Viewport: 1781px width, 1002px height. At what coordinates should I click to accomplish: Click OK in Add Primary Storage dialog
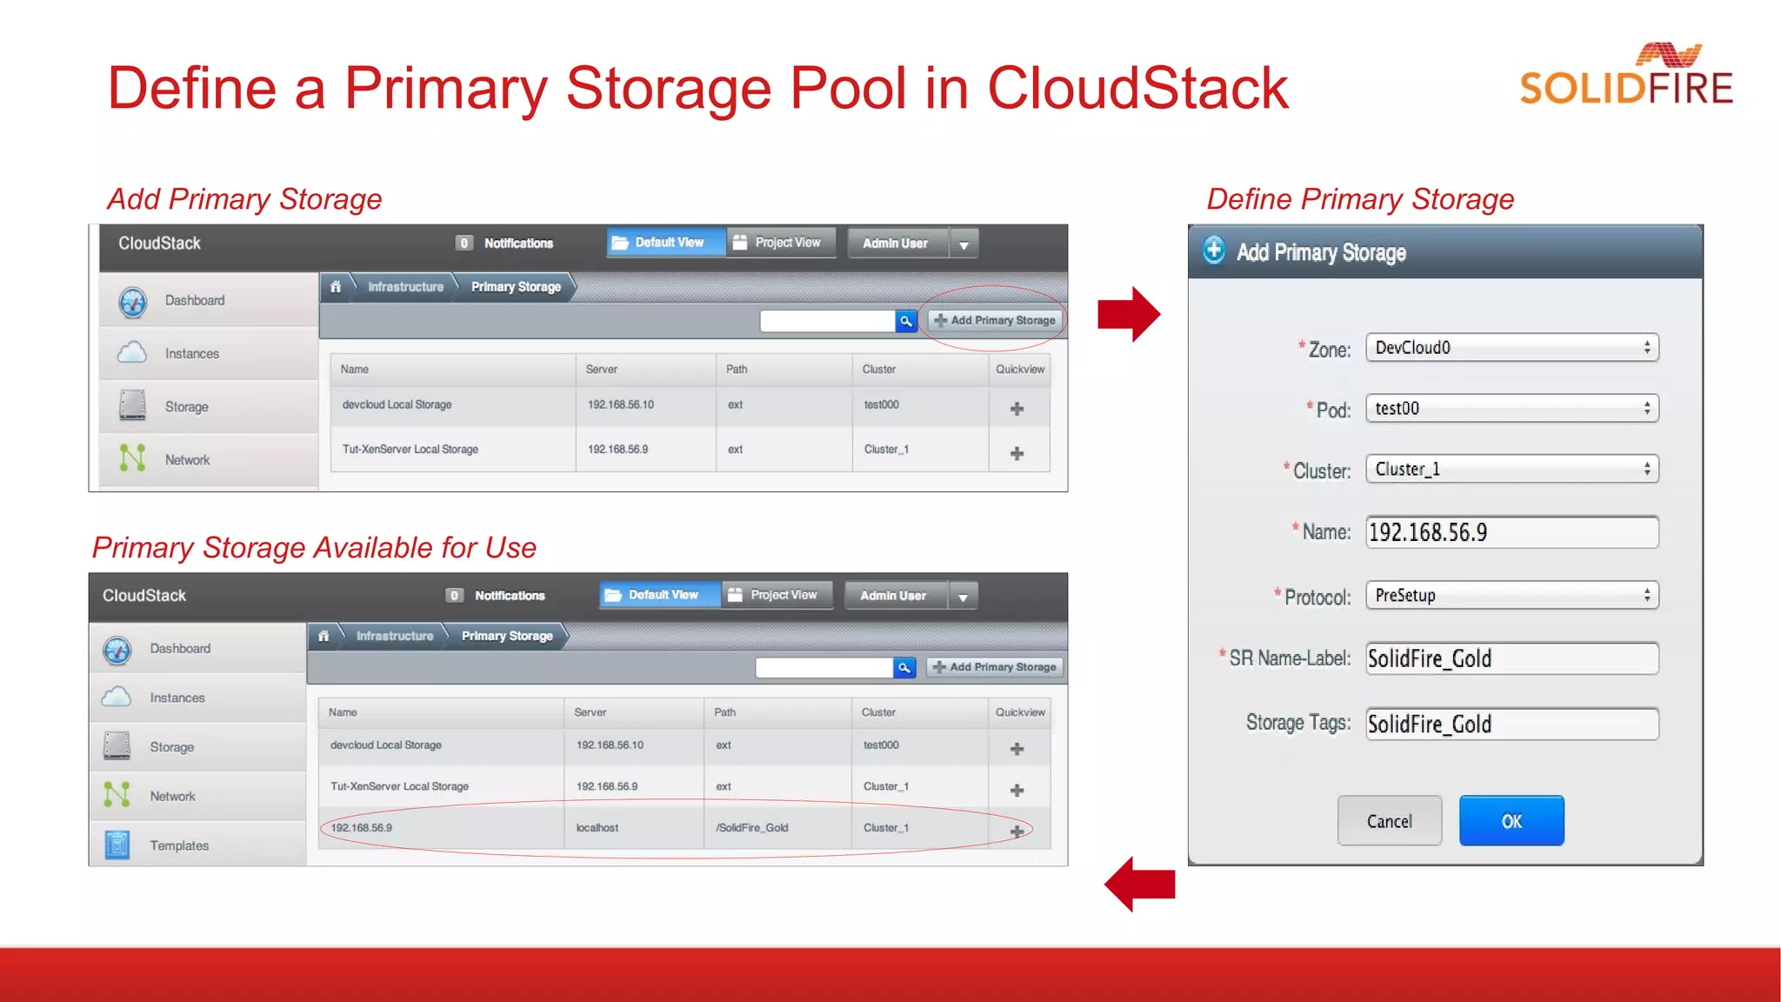click(1511, 820)
